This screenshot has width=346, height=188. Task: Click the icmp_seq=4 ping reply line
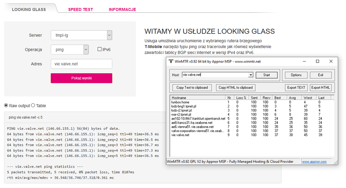[x=83, y=150]
